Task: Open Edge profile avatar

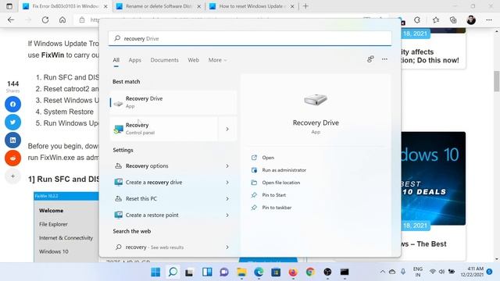Action: coord(471,20)
